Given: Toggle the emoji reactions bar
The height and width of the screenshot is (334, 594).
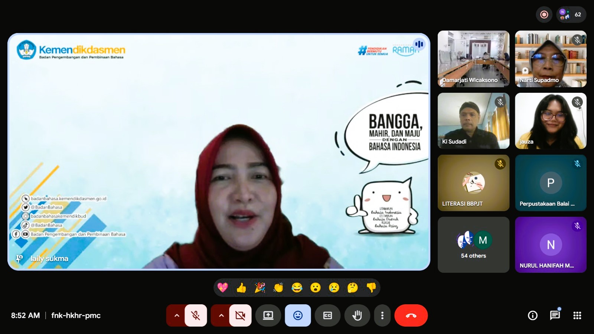Looking at the screenshot, I should [x=298, y=315].
